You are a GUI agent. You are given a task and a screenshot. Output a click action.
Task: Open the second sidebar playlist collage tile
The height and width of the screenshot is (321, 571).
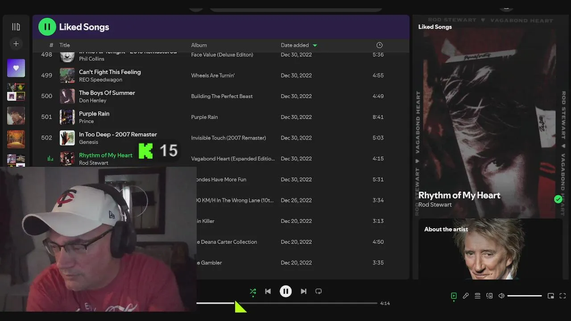16,92
